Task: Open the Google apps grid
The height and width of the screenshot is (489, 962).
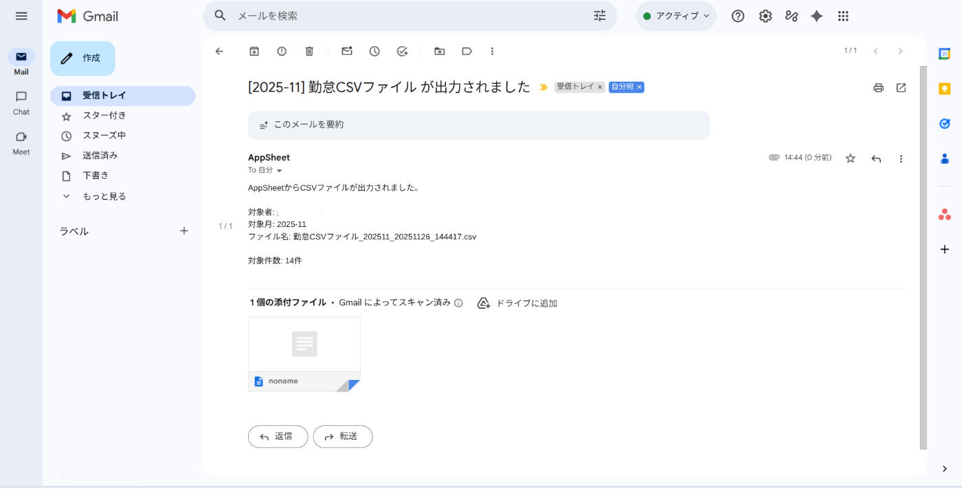Action: [844, 16]
